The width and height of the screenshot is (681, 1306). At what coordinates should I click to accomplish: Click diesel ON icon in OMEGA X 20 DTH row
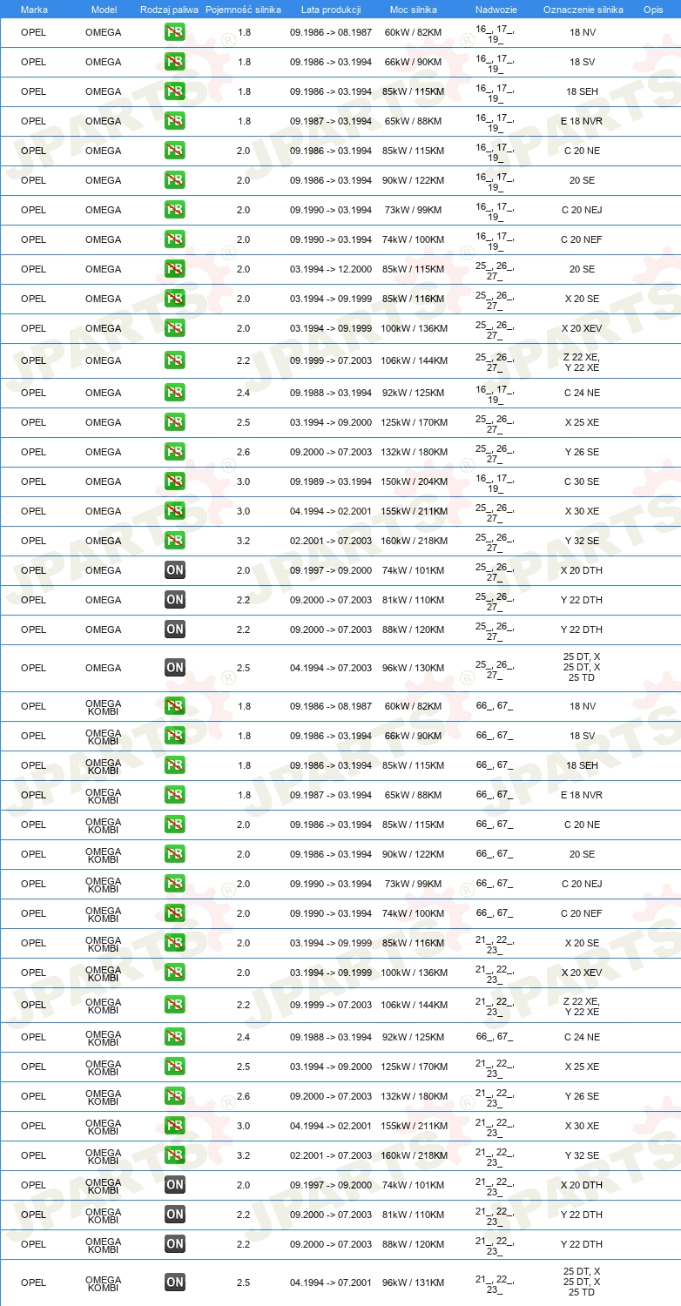[x=175, y=571]
